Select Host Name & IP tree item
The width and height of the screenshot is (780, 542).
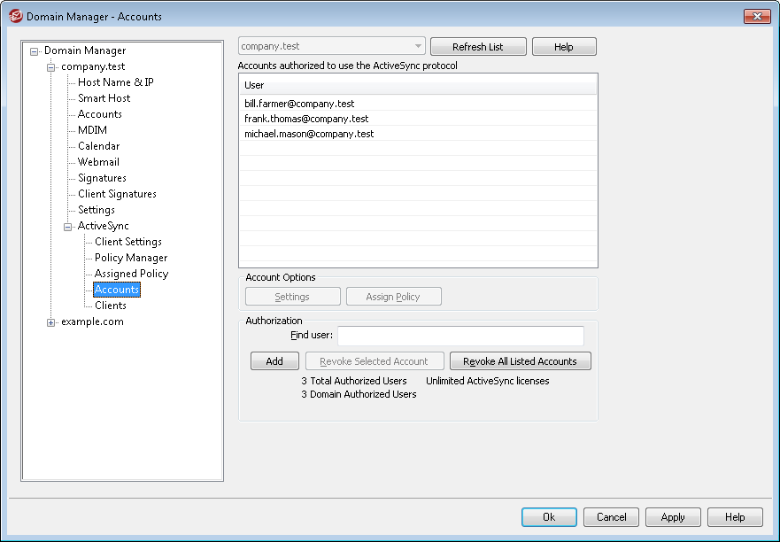(115, 82)
